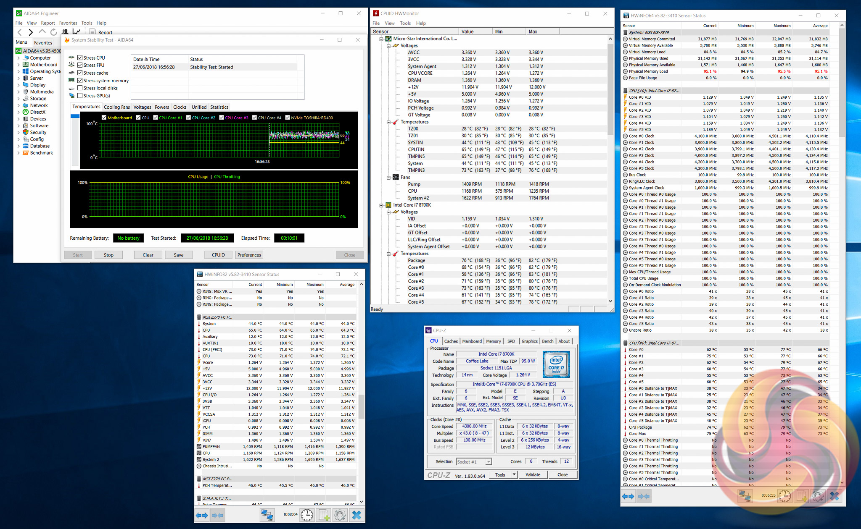Click HWiNFO64 blue X close sensors icon
The height and width of the screenshot is (529, 861).
coord(834,496)
